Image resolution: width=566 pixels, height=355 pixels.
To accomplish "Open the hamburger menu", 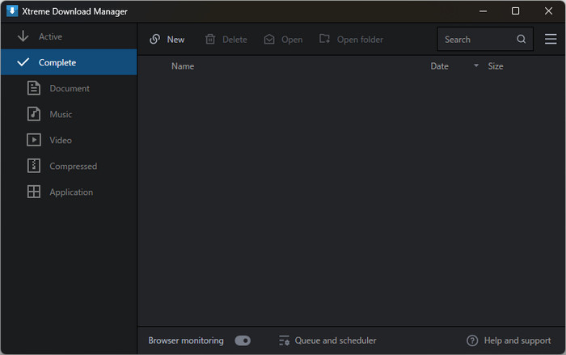I will point(551,39).
